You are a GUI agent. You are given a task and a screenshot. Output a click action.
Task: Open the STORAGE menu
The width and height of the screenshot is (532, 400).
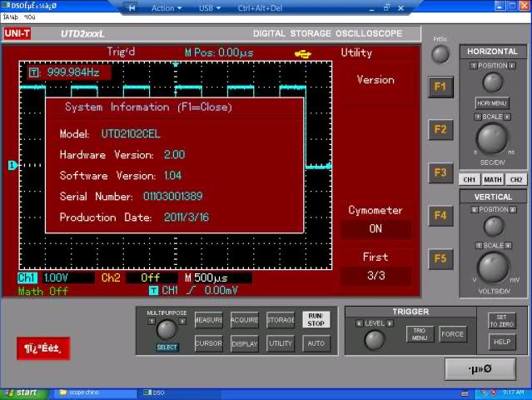[x=281, y=320]
